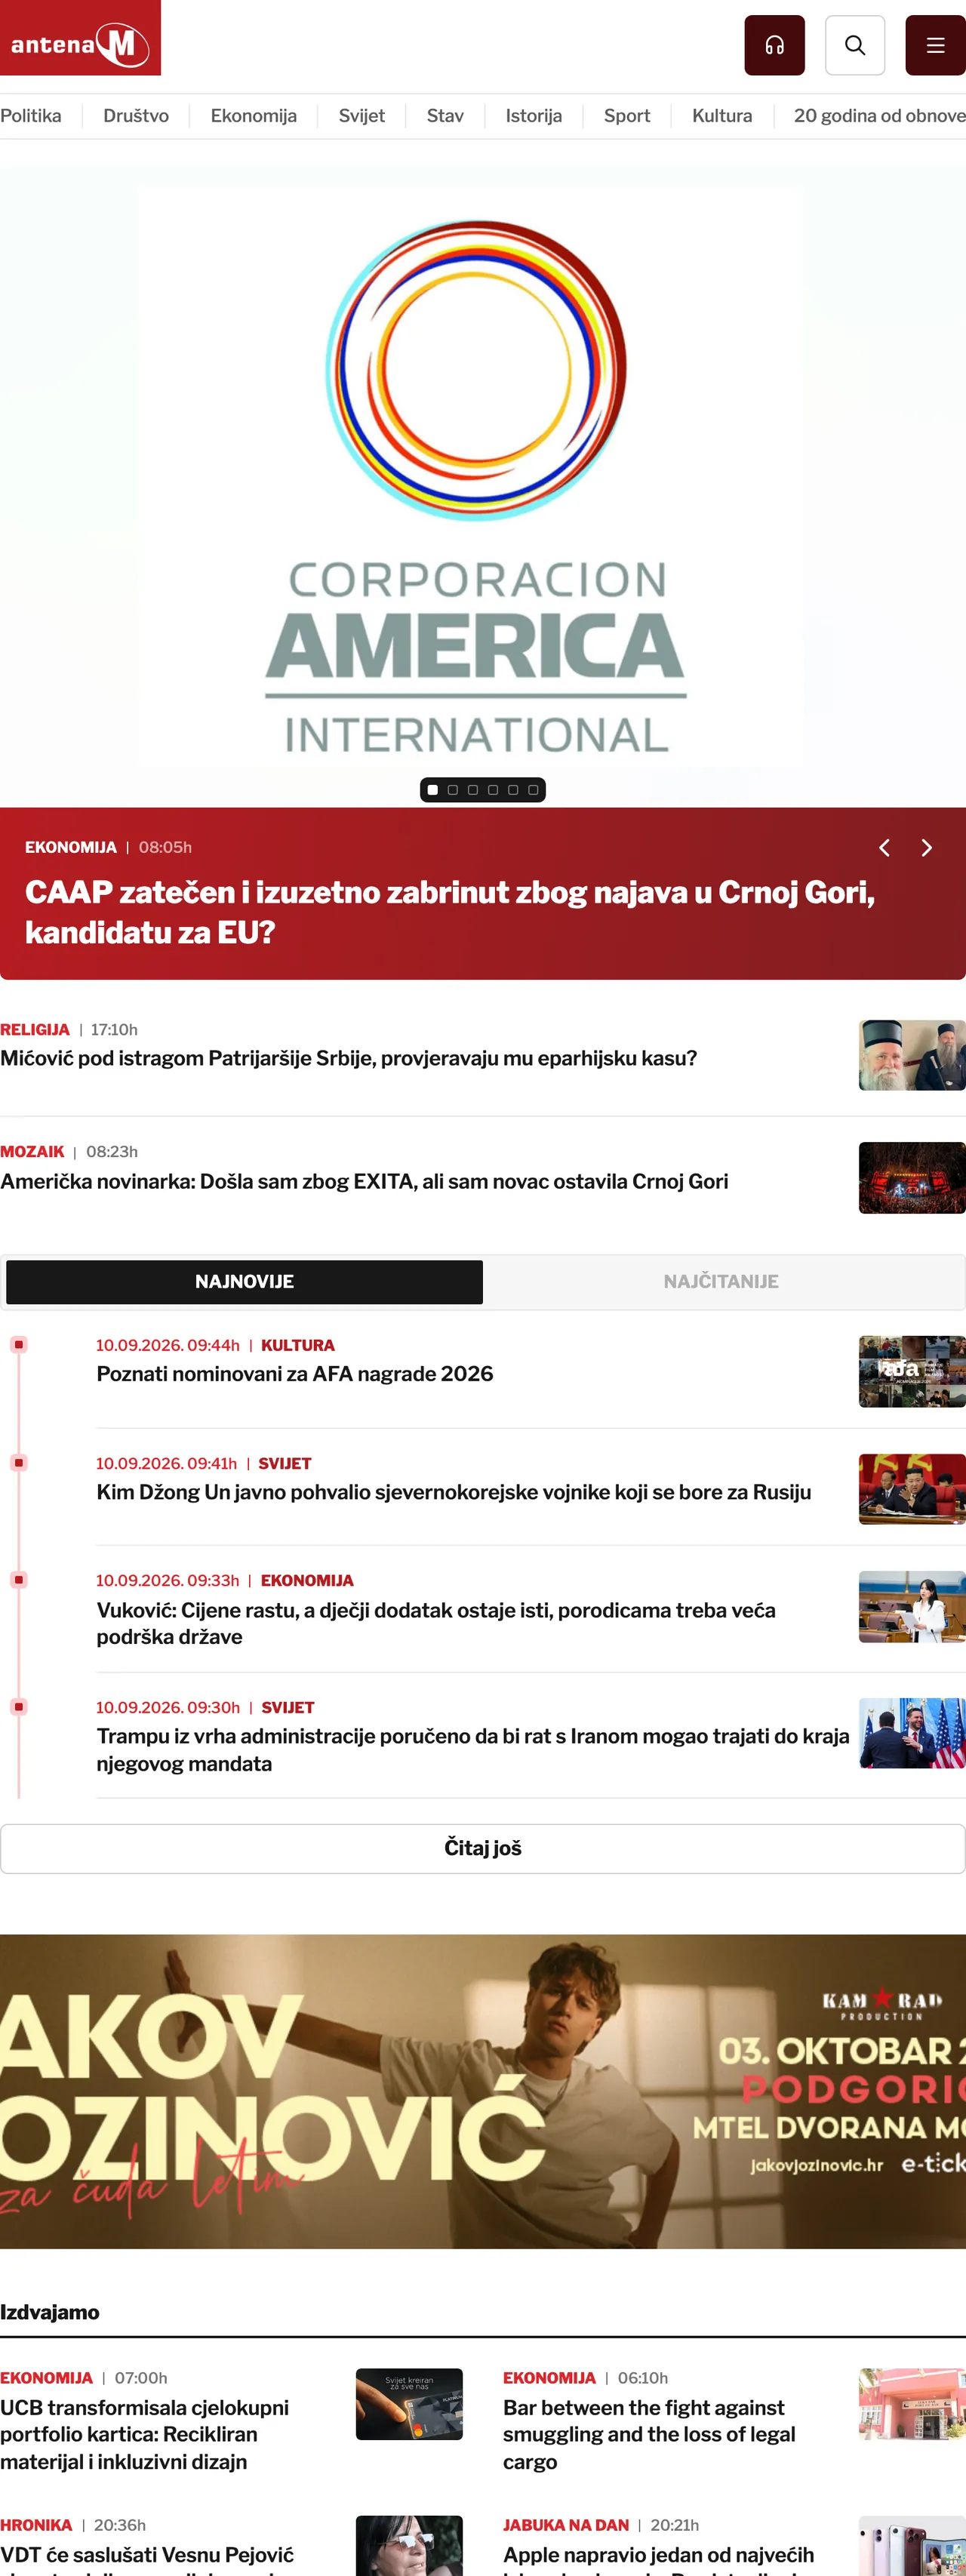Click RELIGIJA category label
The height and width of the screenshot is (2576, 966).
[x=35, y=1030]
